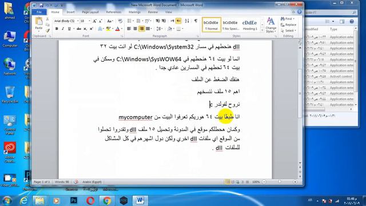
Task: Click the Clear Formatting icon
Action: 120,21
